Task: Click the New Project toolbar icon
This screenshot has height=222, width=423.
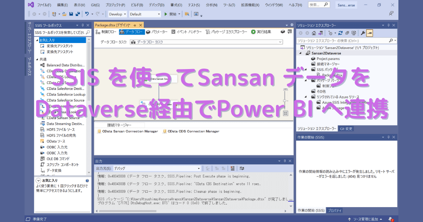Action: pos(54,14)
